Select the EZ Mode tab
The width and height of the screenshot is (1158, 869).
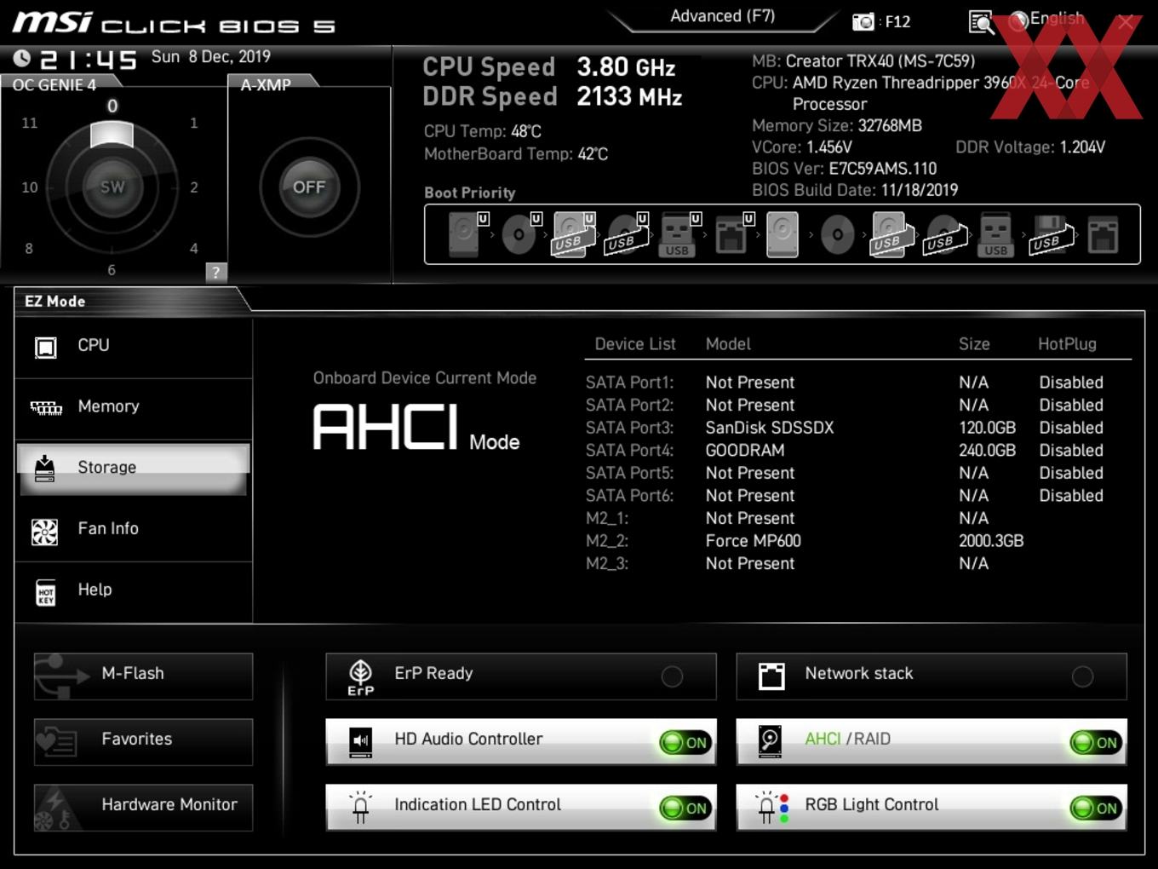55,301
